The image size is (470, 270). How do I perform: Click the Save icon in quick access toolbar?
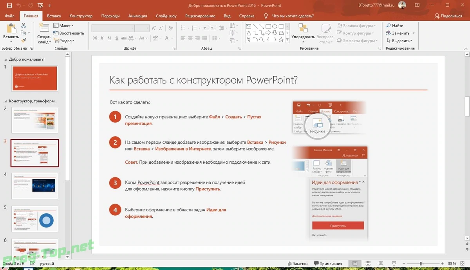[10, 5]
